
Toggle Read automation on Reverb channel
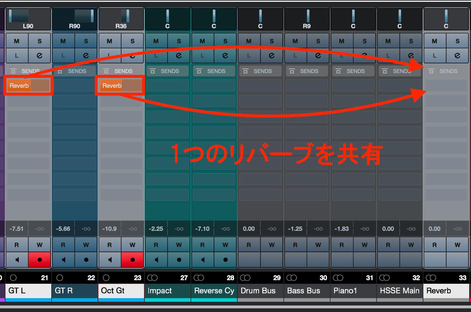[x=435, y=245]
